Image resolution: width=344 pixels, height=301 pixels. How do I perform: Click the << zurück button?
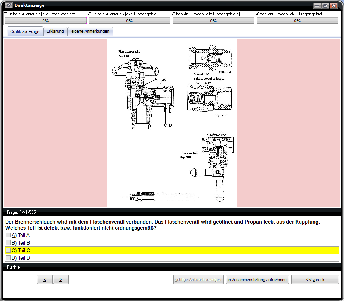click(x=315, y=280)
